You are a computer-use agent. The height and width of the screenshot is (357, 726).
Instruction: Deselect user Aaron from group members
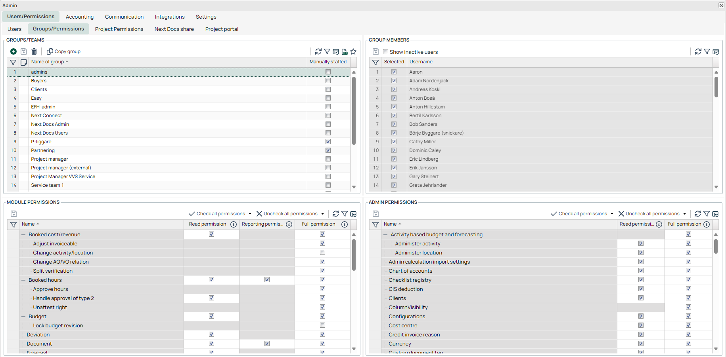click(394, 72)
